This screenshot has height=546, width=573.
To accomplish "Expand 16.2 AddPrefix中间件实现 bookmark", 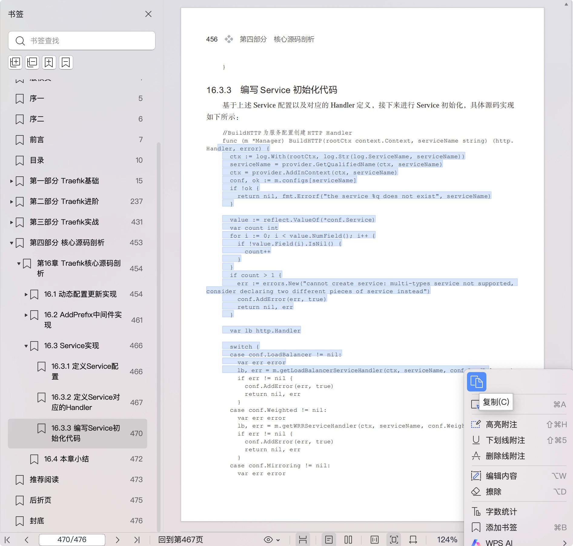I will click(x=26, y=315).
